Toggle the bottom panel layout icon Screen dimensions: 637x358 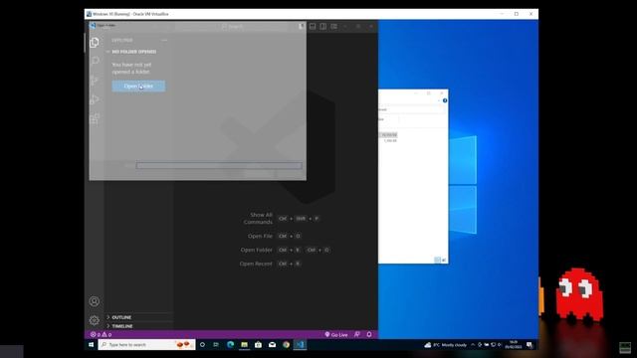[313, 27]
